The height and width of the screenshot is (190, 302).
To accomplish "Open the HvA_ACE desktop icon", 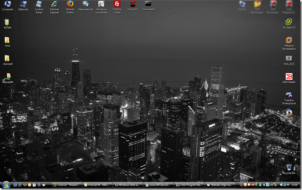I will point(289,61).
